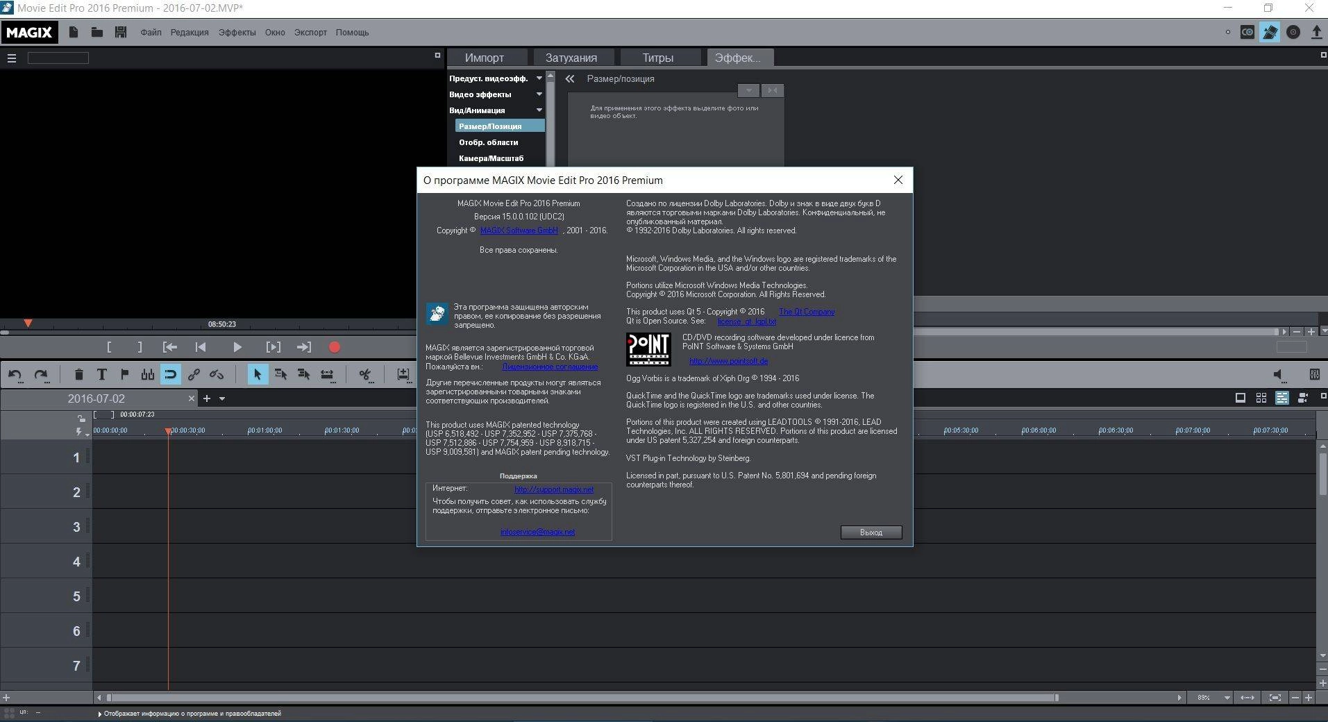Open the Файл menu
The height and width of the screenshot is (722, 1328).
click(x=151, y=33)
